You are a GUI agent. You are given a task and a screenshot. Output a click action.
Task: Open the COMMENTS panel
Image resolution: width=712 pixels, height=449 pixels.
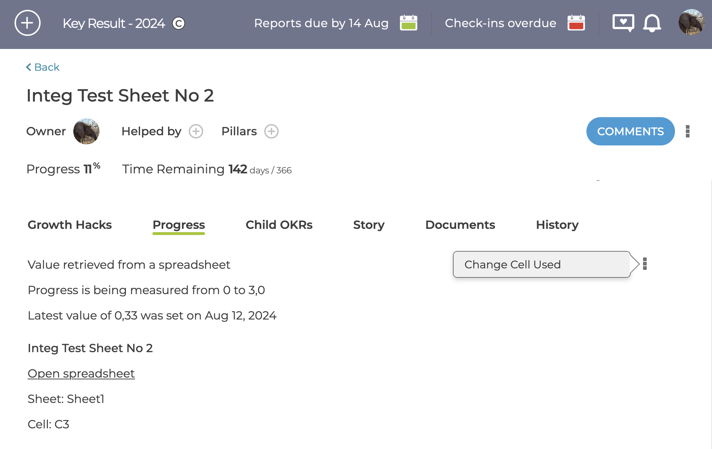click(x=631, y=131)
